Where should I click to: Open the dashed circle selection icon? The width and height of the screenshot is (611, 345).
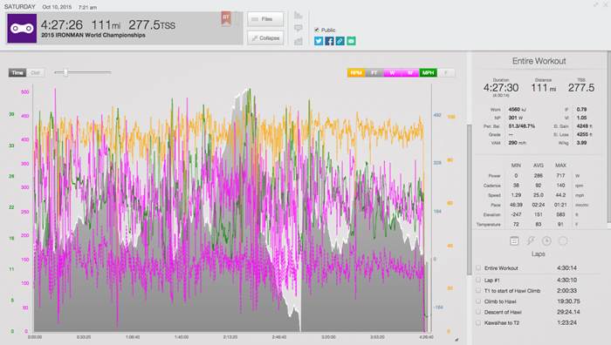(563, 240)
